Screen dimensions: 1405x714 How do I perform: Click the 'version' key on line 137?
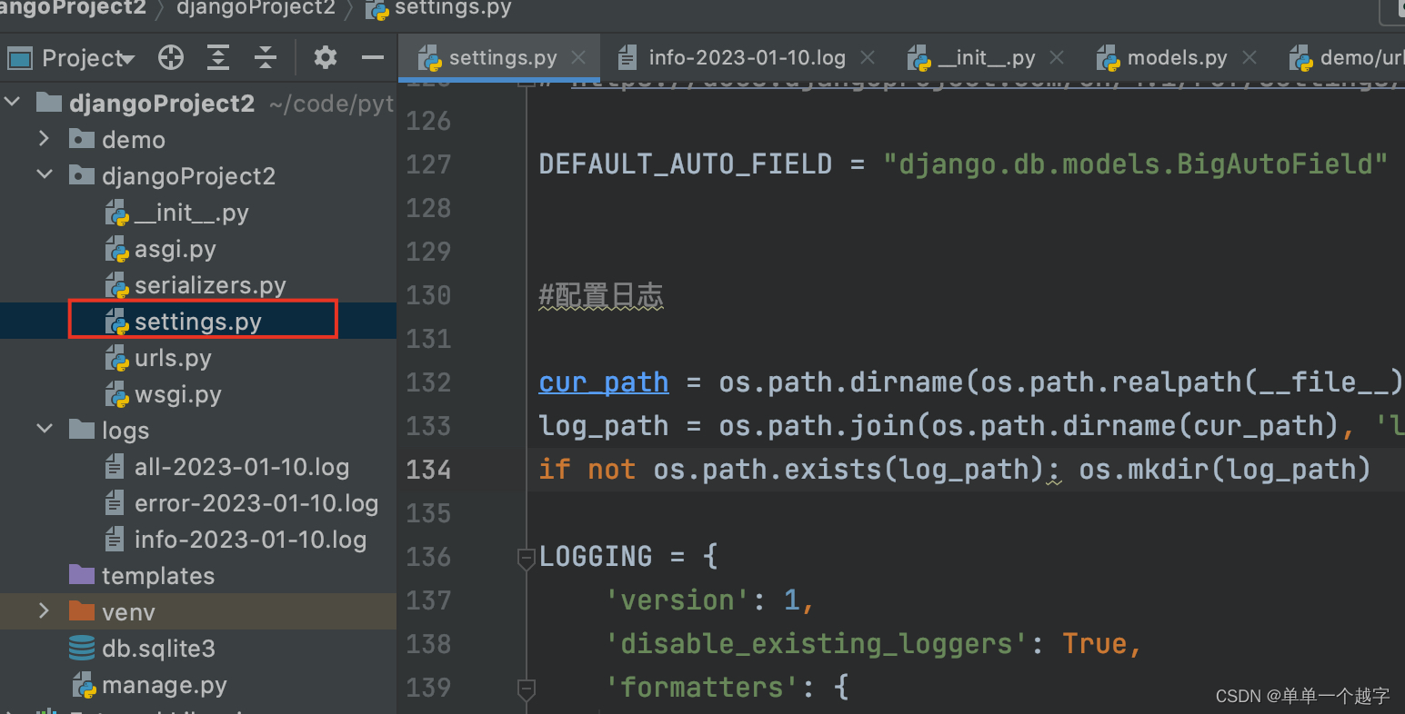(677, 600)
